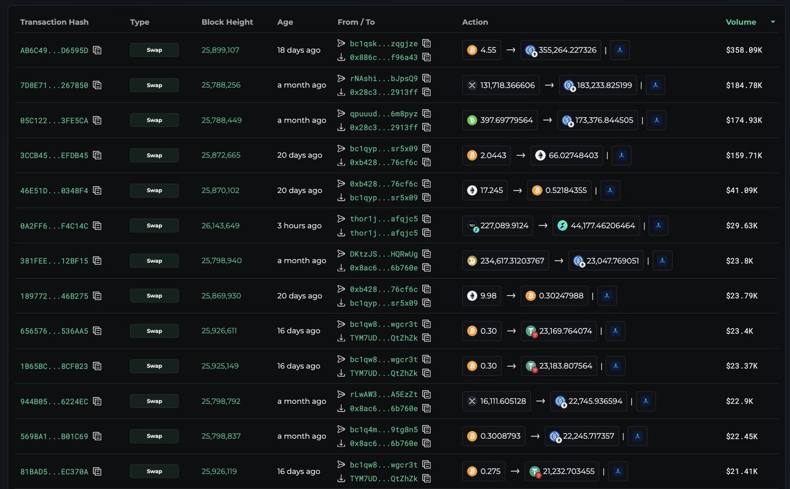Click interface icon in the $358.09K row

point(621,50)
